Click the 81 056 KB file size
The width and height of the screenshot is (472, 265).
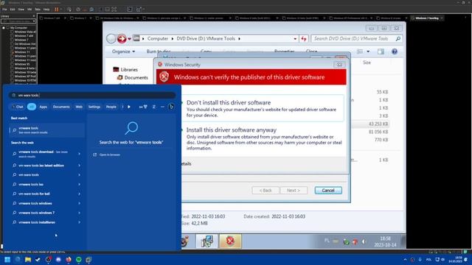point(378,132)
